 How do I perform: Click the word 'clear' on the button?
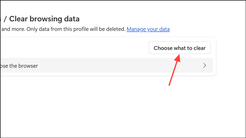(199, 48)
